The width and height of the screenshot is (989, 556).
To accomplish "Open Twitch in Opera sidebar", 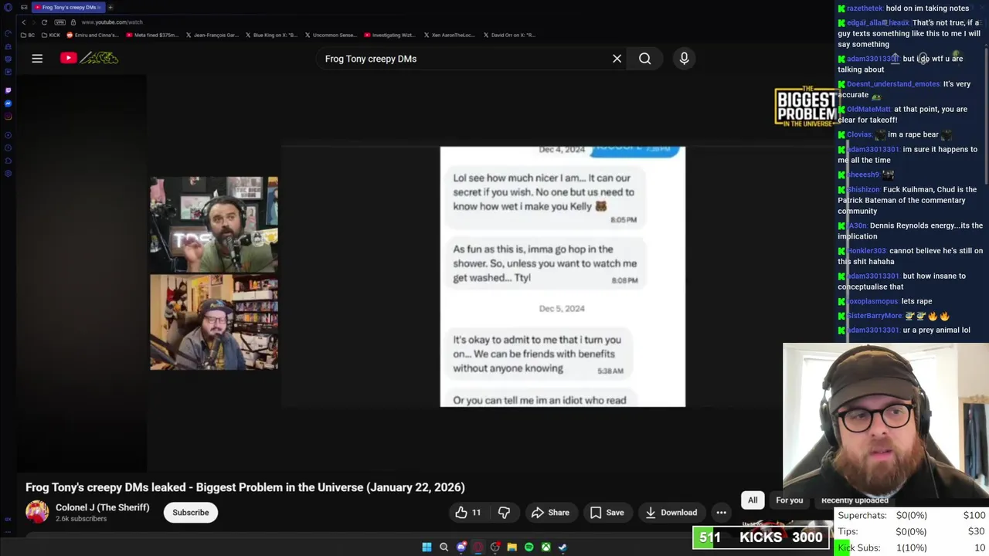I will coord(8,90).
